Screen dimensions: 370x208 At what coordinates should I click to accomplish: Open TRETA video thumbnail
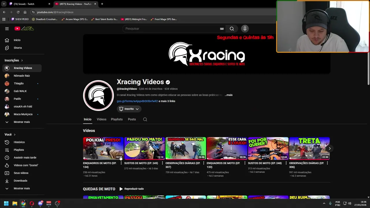click(x=309, y=148)
